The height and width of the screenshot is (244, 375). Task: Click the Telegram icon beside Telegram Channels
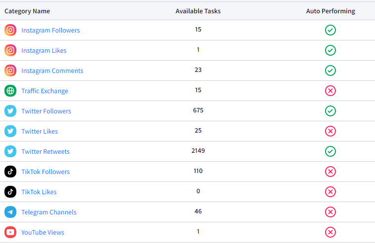(10, 212)
